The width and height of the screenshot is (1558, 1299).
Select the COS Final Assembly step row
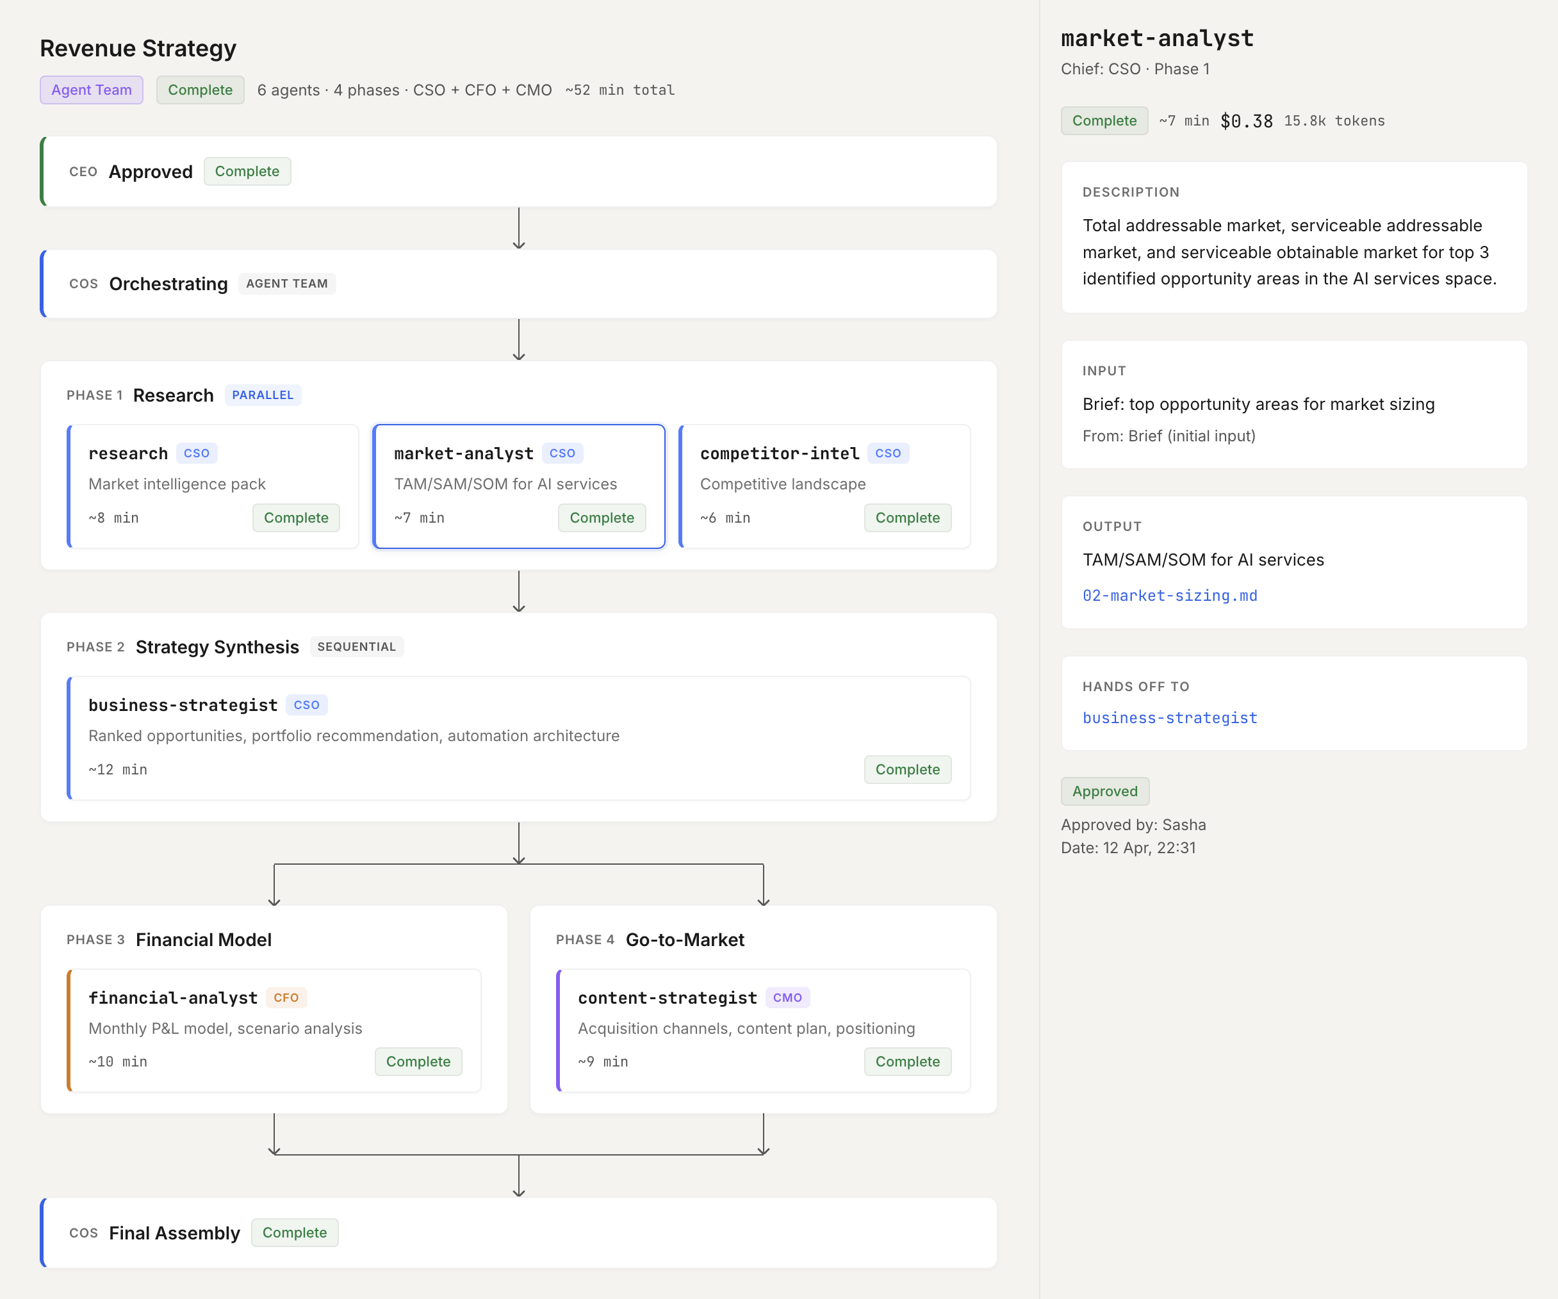(x=519, y=1232)
